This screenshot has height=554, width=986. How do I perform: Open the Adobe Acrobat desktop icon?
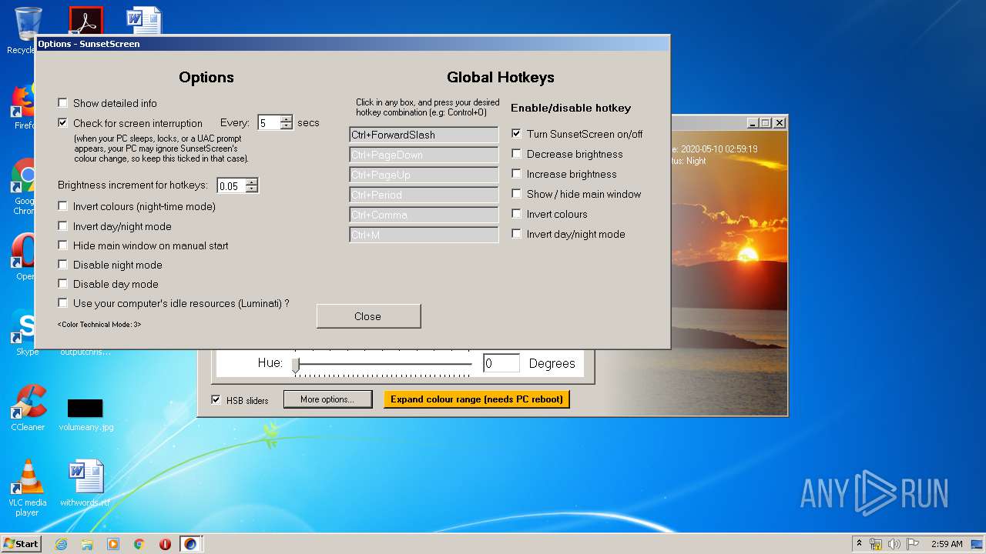pos(86,20)
